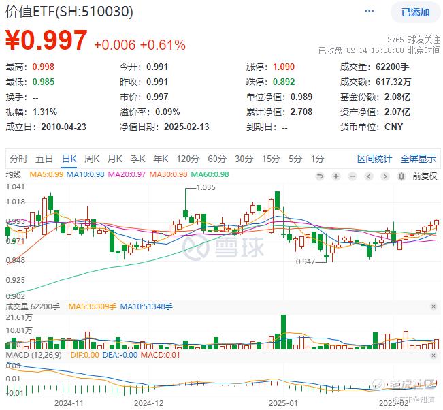Click the candlestick style icon

pos(401,176)
